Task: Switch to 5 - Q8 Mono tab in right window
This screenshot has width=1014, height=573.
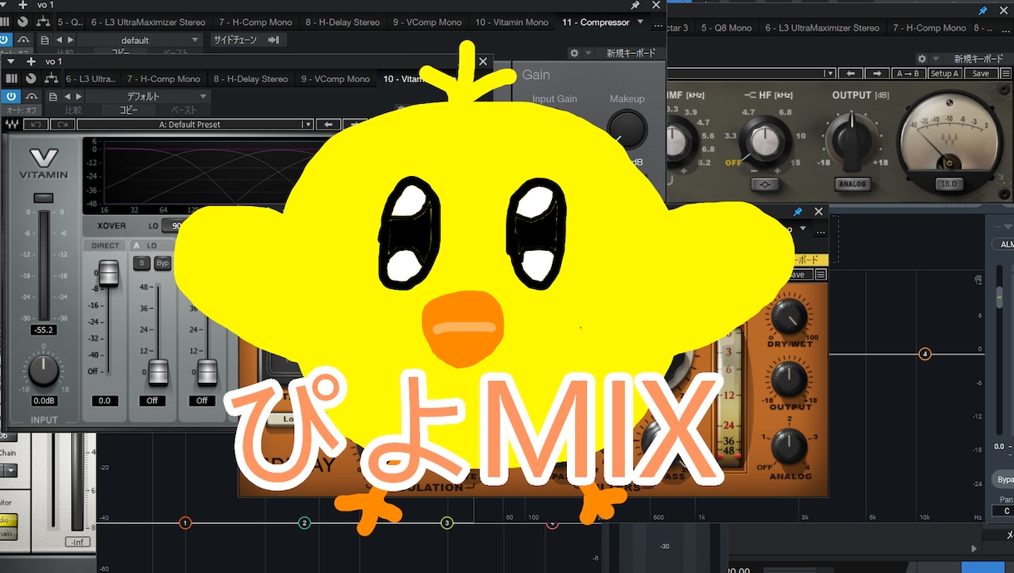Action: pyautogui.click(x=726, y=27)
